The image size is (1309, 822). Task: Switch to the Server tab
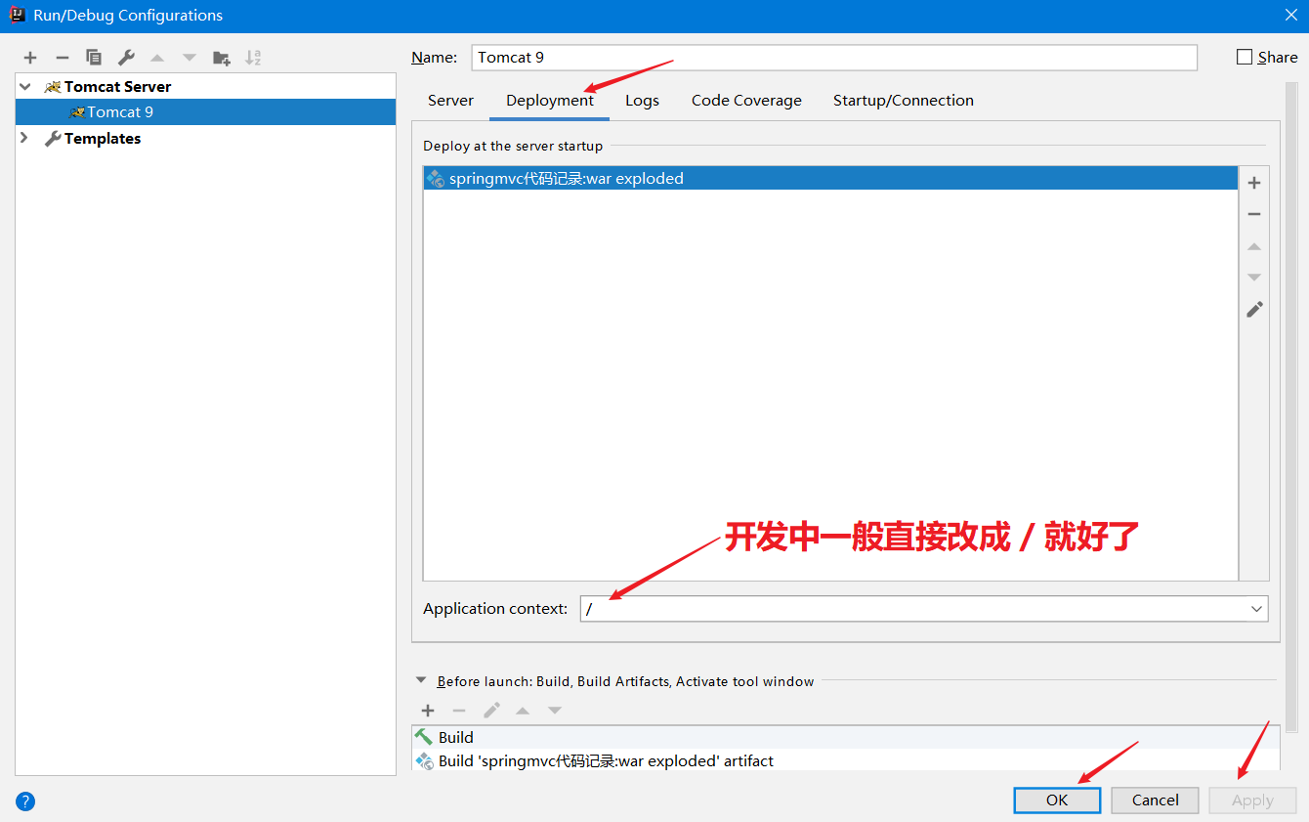pyautogui.click(x=450, y=101)
